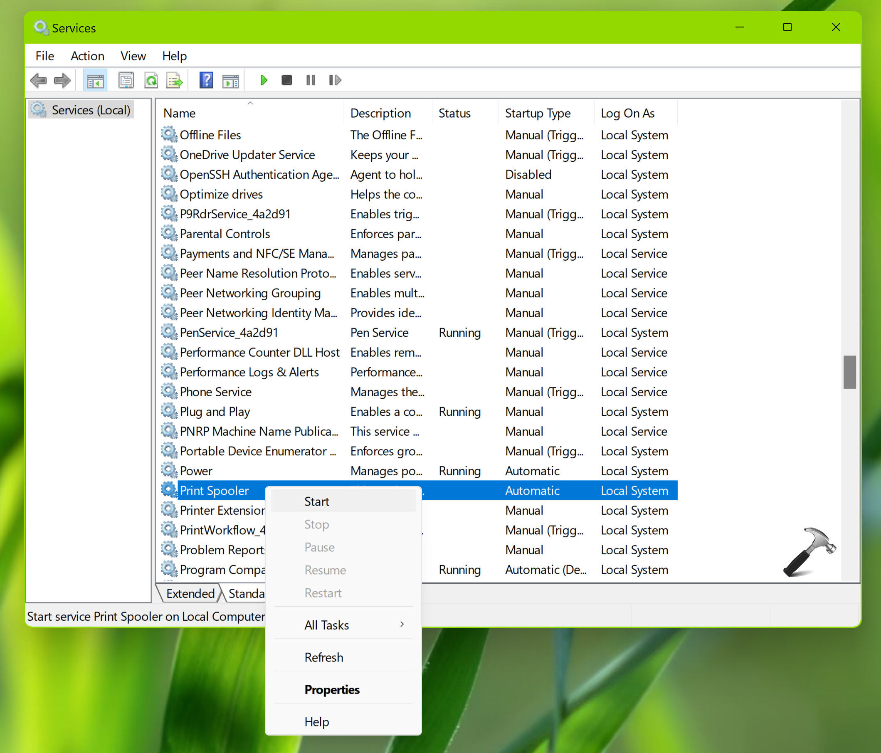Toggle the Show/Hide Console Tree icon
Viewport: 881px width, 753px height.
[95, 80]
